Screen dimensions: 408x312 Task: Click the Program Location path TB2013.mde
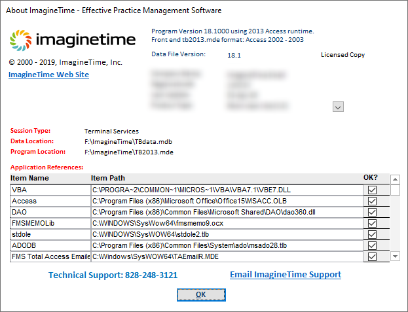pos(129,152)
